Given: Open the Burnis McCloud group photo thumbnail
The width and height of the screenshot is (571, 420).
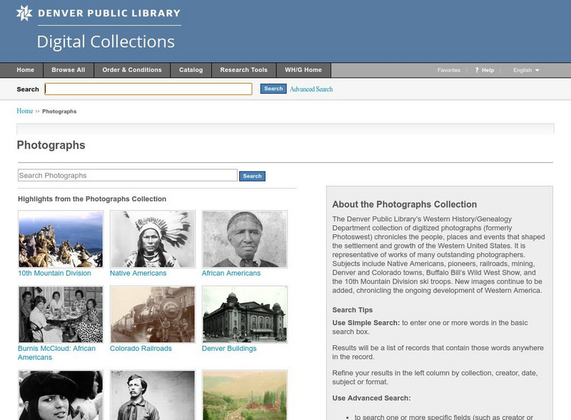Looking at the screenshot, I should point(61,314).
